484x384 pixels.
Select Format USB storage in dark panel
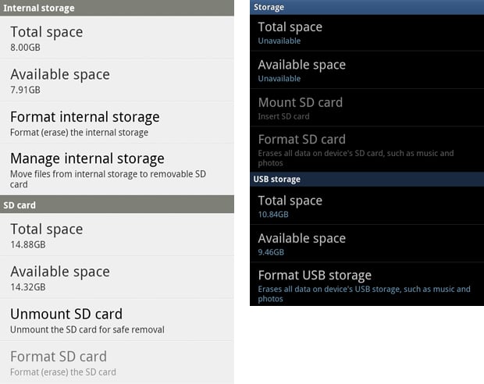coord(367,284)
